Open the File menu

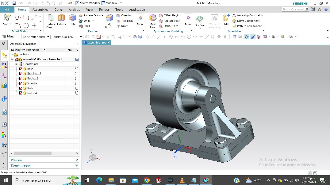[x=7, y=10]
